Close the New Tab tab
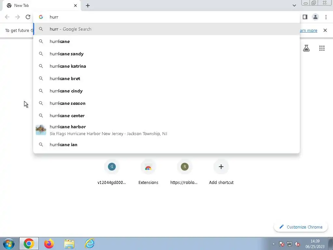Image resolution: width=333 pixels, height=250 pixels. click(x=75, y=6)
